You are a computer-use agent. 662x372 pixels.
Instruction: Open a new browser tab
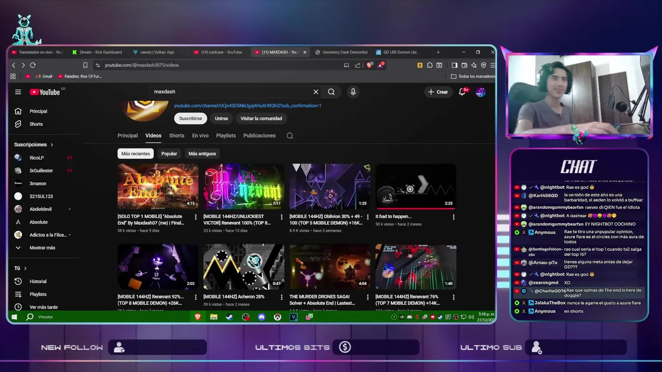(x=438, y=52)
